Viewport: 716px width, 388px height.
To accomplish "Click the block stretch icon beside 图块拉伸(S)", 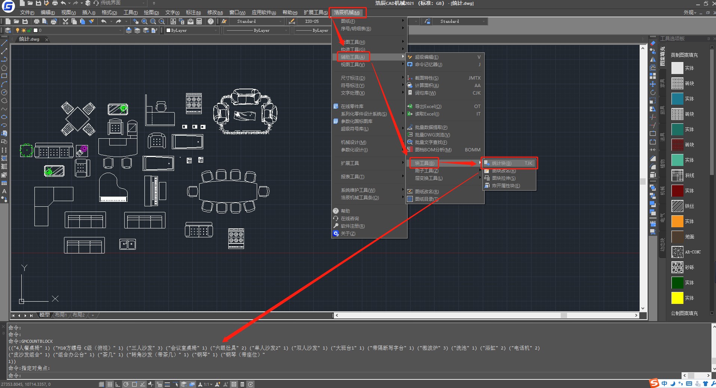I will tap(487, 178).
